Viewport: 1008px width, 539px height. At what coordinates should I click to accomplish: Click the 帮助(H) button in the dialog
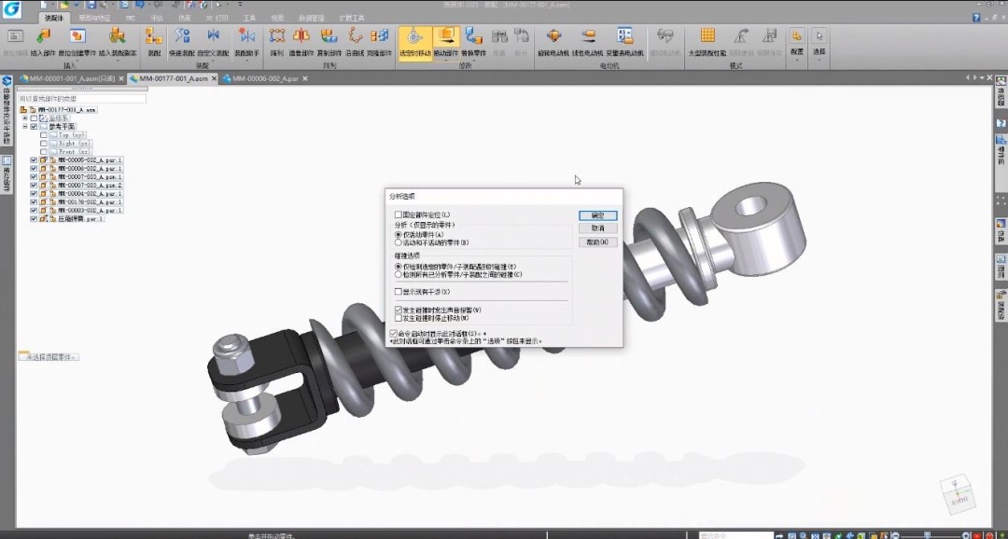(597, 242)
